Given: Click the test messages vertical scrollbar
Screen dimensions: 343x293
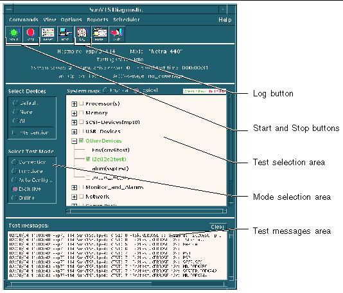Looking at the screenshot, I should tap(231, 255).
